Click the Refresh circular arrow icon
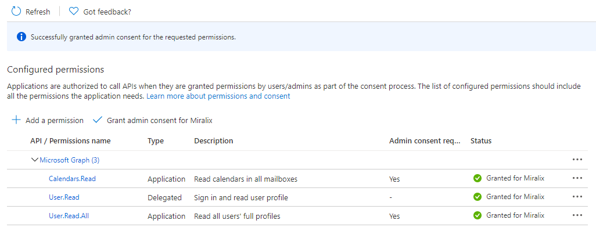Viewport: 596px width, 231px height. [16, 12]
